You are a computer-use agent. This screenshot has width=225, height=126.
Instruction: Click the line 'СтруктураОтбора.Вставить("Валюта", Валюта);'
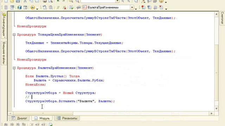click(70, 101)
